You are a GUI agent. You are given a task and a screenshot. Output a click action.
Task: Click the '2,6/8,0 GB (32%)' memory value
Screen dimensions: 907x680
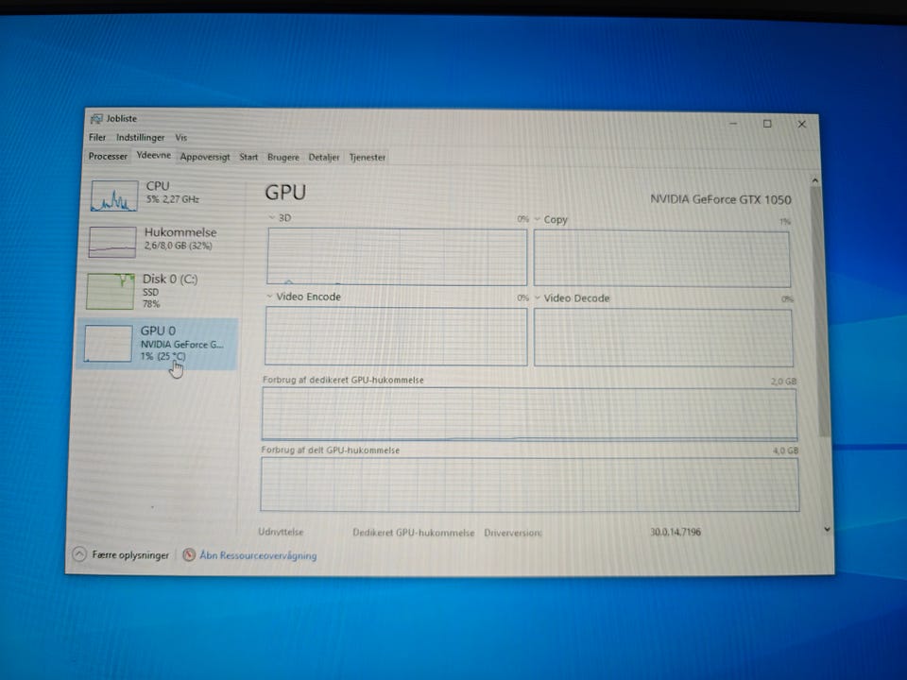pyautogui.click(x=179, y=246)
